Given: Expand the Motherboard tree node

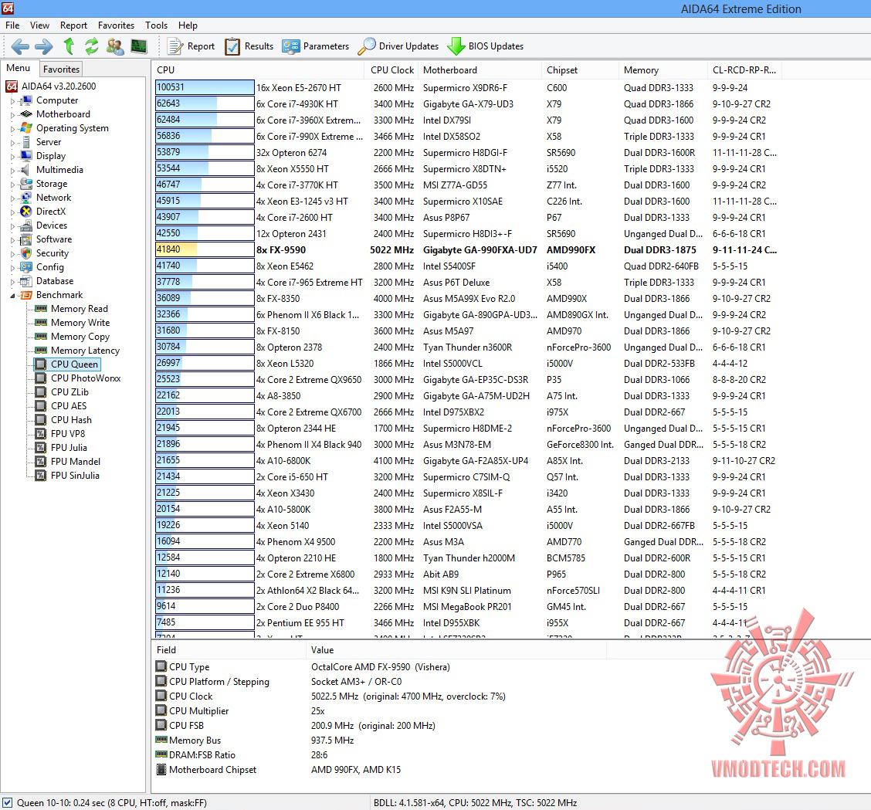Looking at the screenshot, I should (13, 115).
